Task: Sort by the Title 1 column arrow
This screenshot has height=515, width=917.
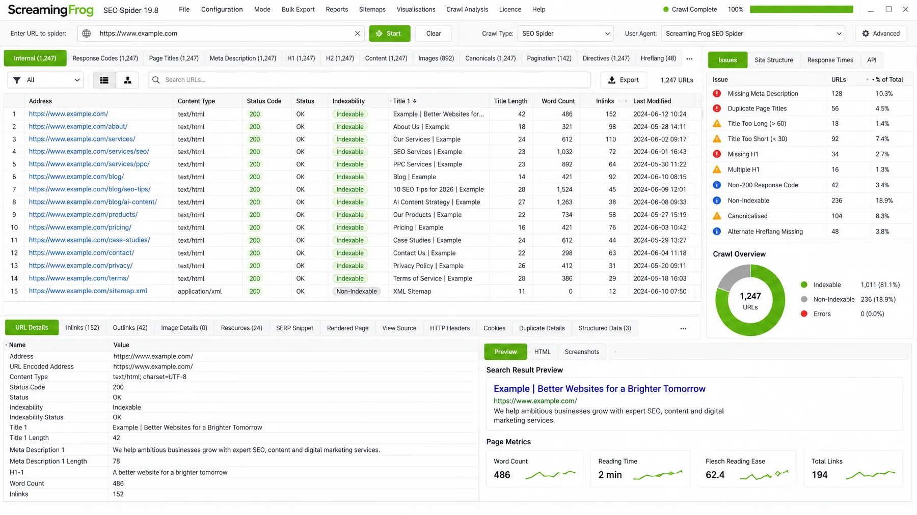Action: (x=415, y=101)
